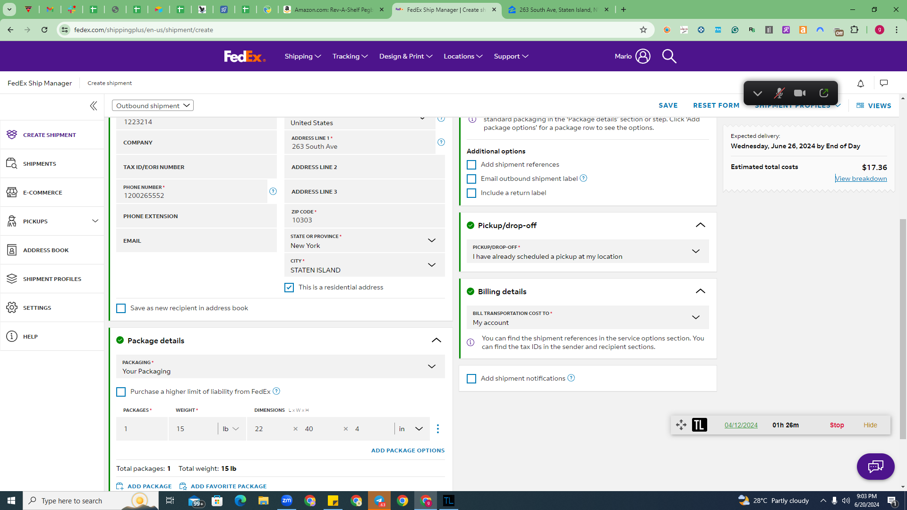Collapse the left sidebar panel
The width and height of the screenshot is (907, 510).
point(94,106)
